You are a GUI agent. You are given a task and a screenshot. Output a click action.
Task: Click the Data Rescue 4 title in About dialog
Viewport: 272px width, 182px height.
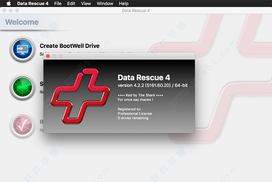(144, 77)
